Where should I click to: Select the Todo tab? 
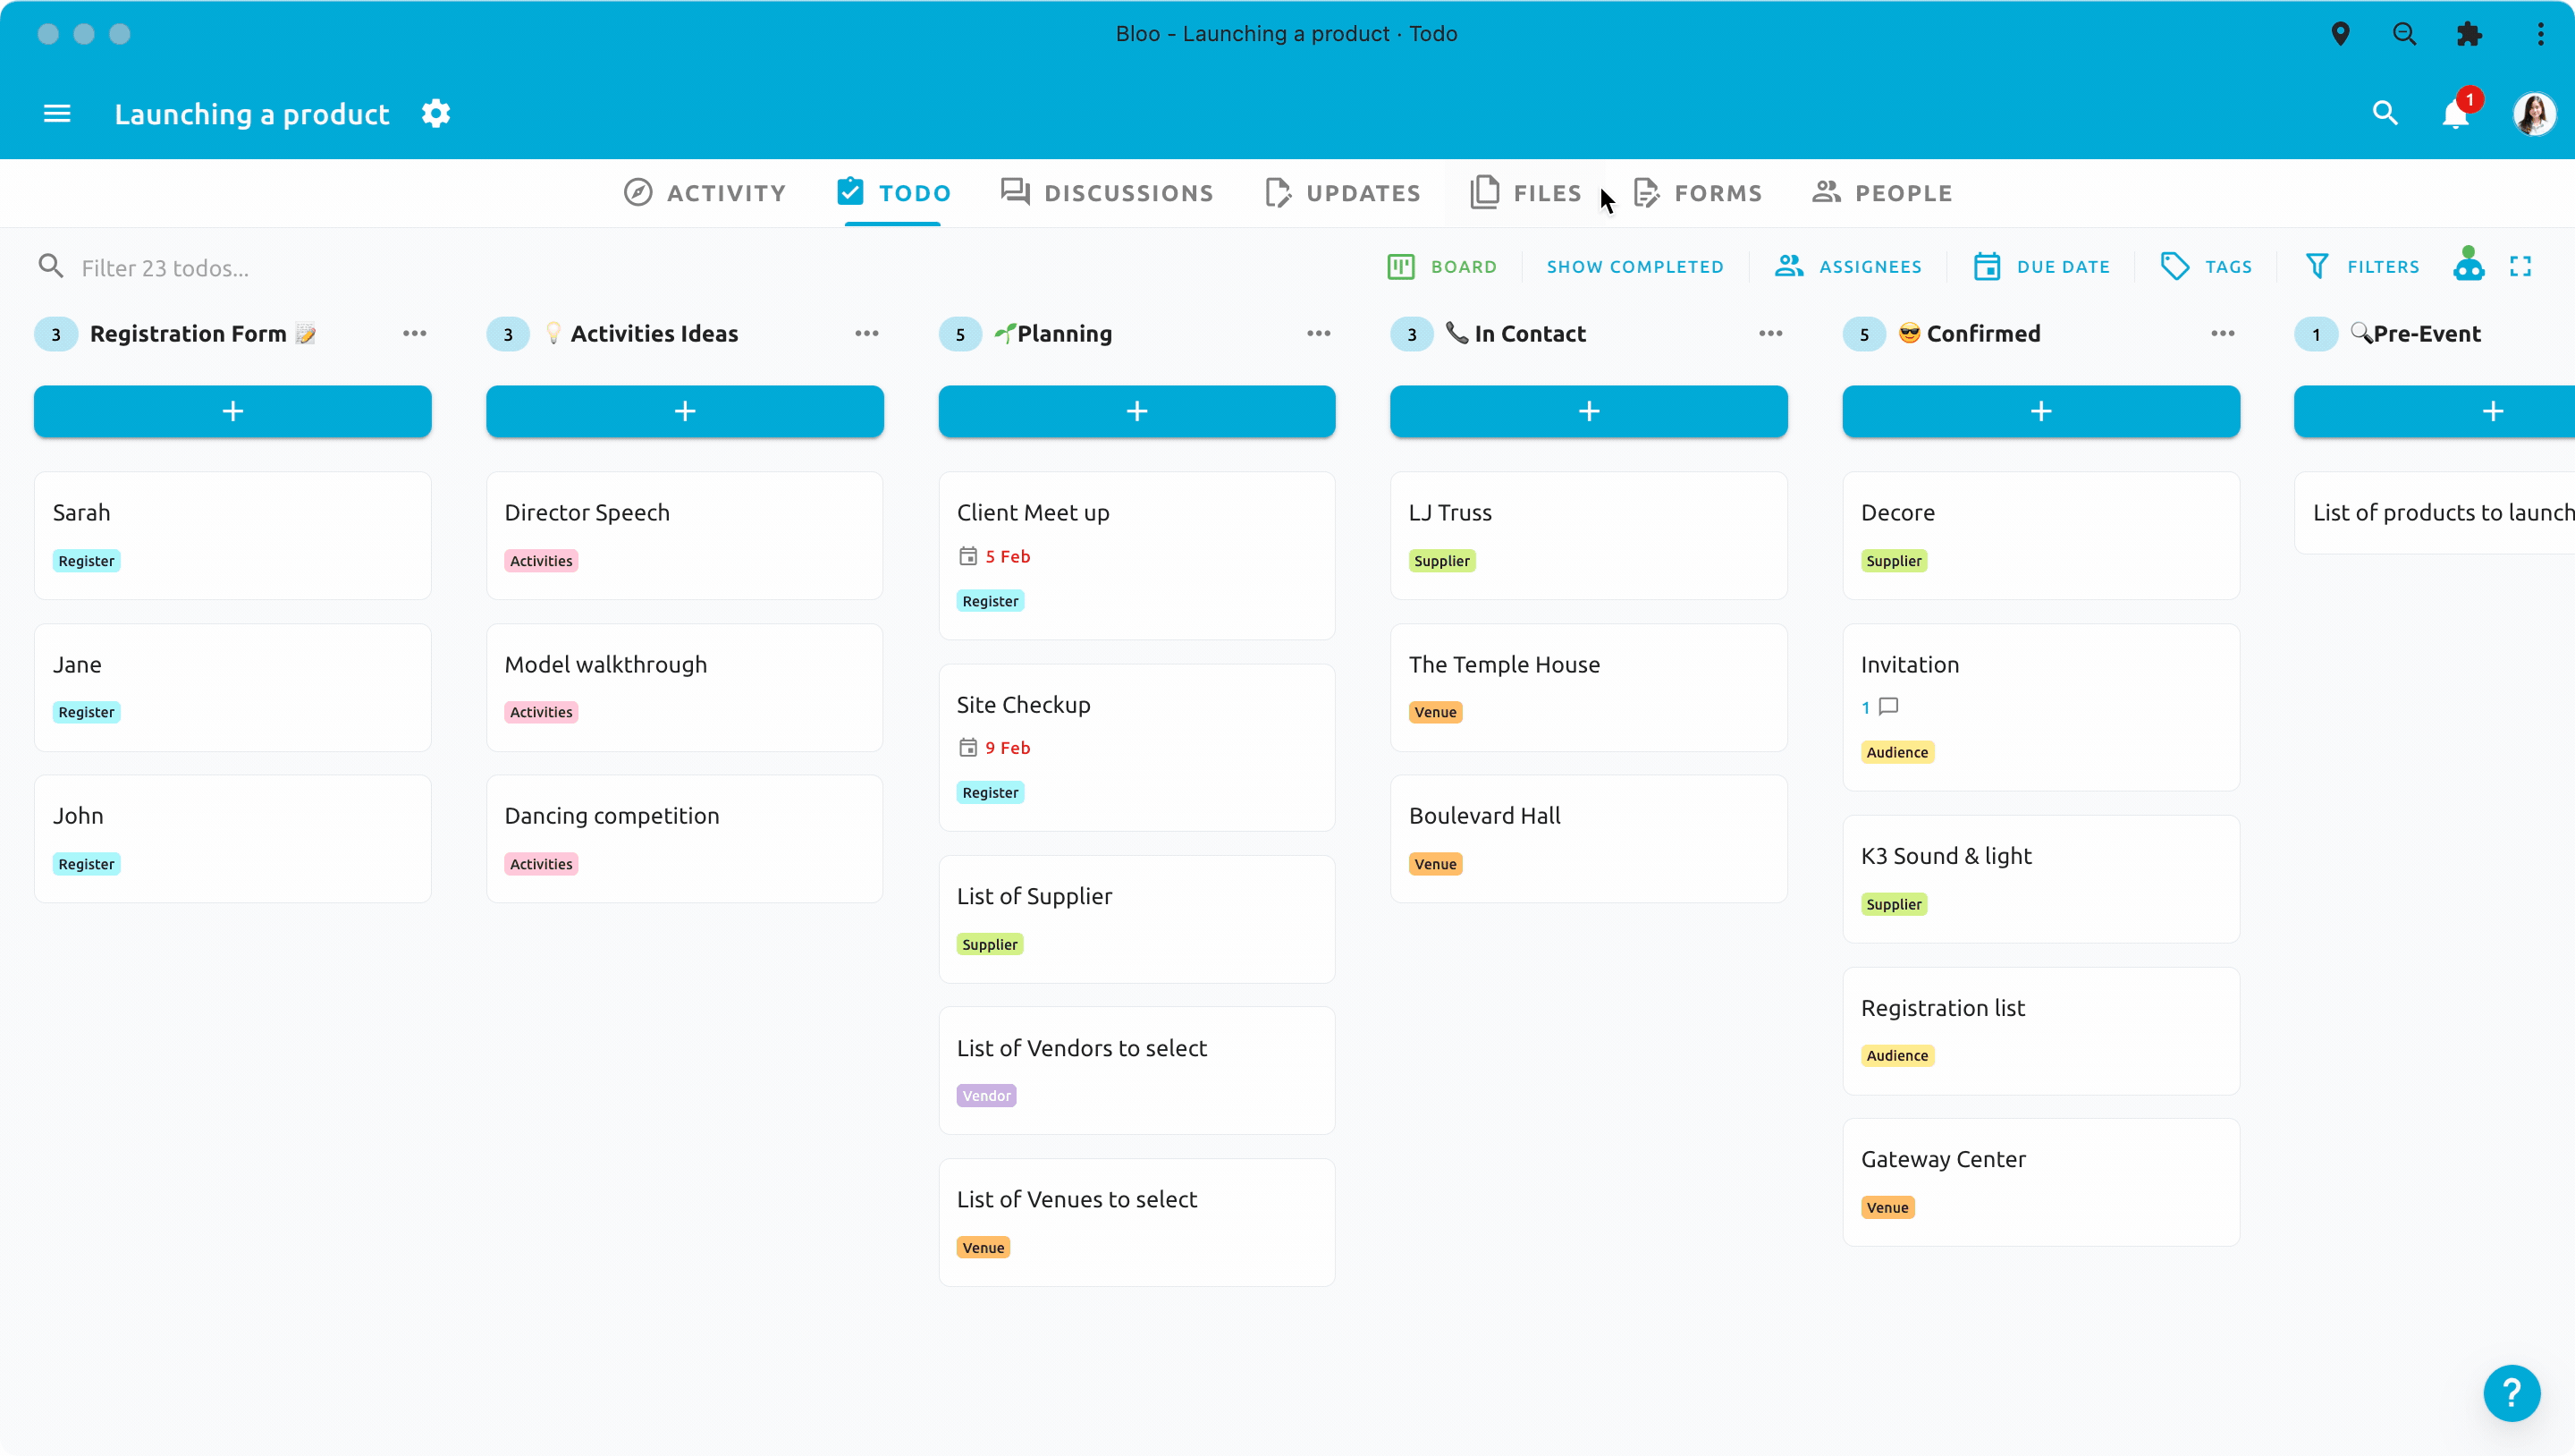(894, 193)
